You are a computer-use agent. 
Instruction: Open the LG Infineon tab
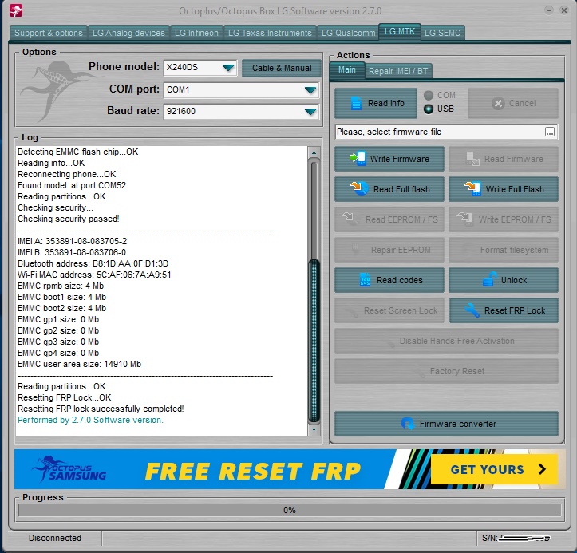(196, 33)
